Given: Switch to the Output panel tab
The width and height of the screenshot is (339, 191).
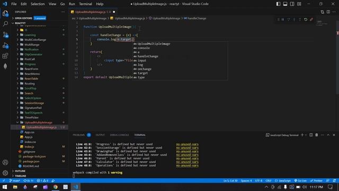Looking at the screenshot, I should pos(100,135).
